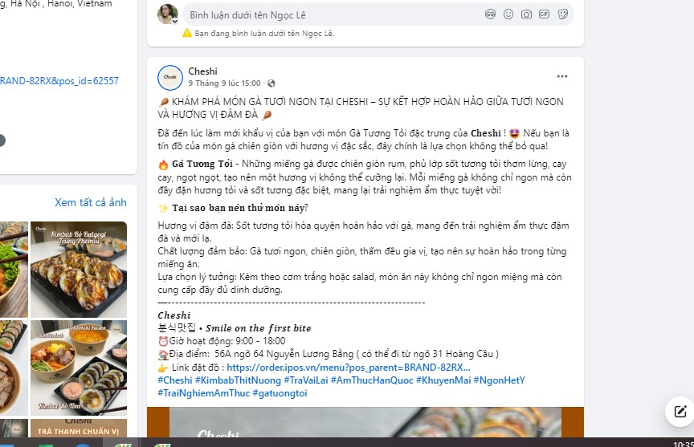Open the Cheshi page name link

tap(202, 71)
